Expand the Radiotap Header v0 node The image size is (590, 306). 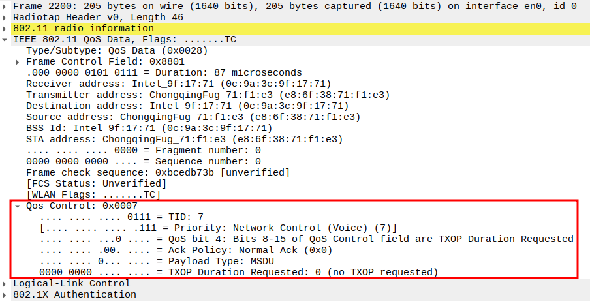click(6, 17)
